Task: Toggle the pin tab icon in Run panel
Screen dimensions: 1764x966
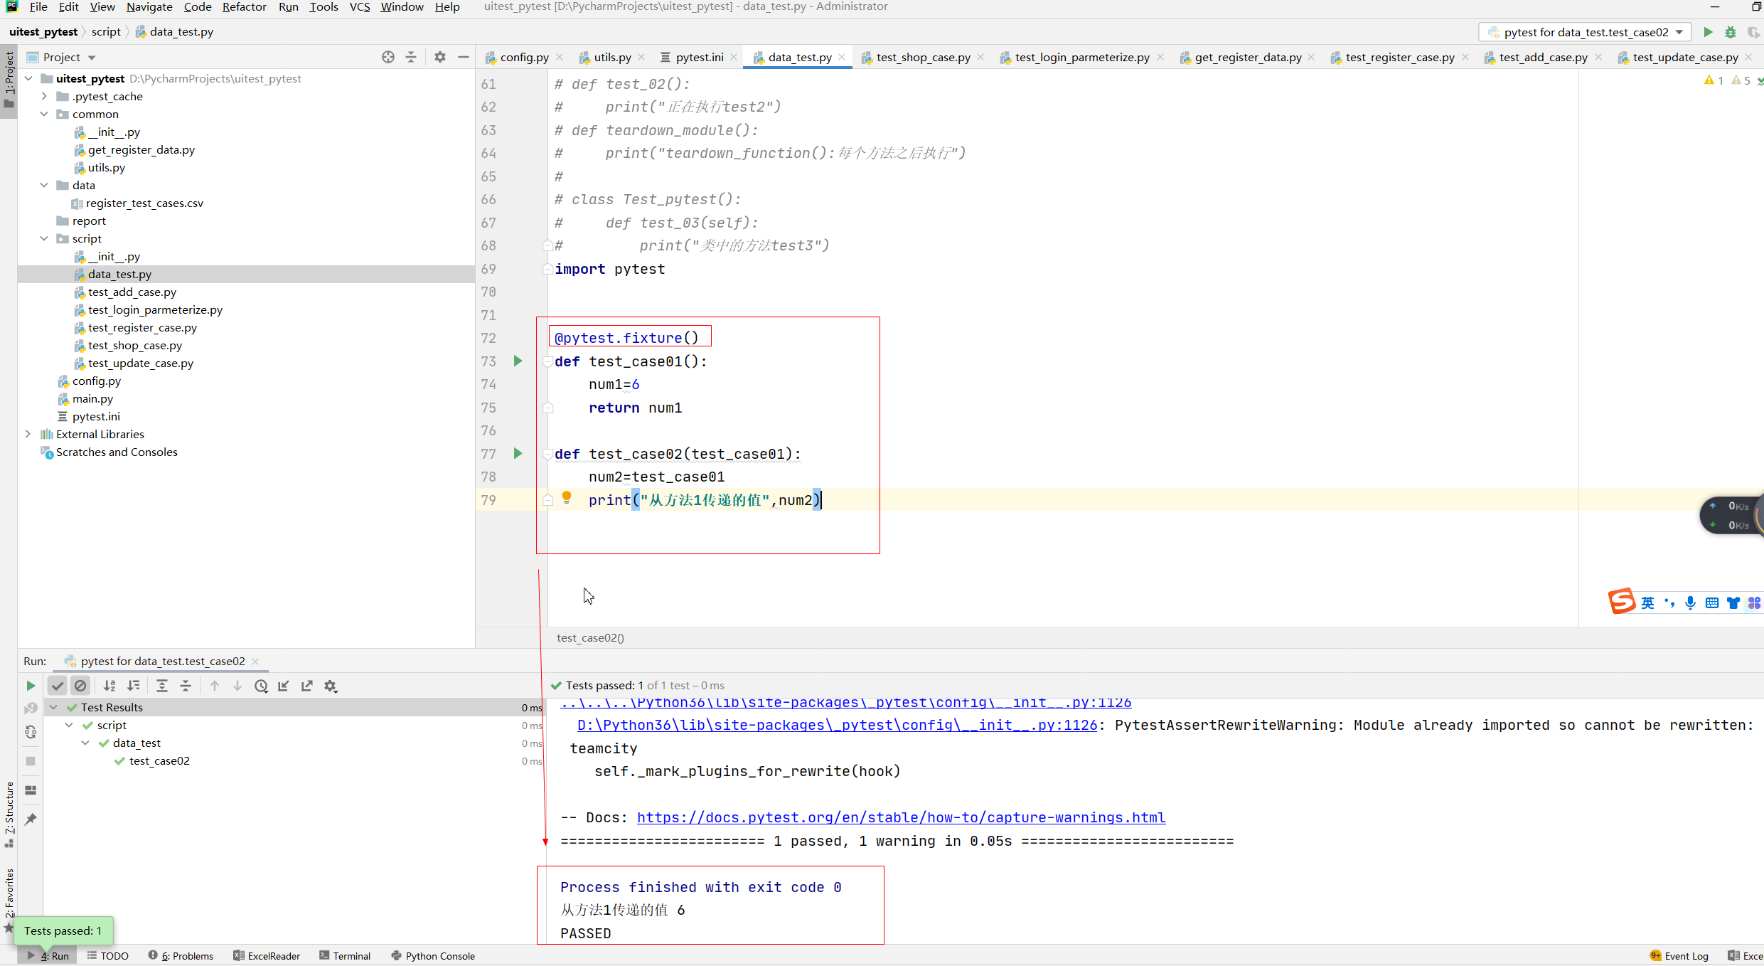Action: 31,819
